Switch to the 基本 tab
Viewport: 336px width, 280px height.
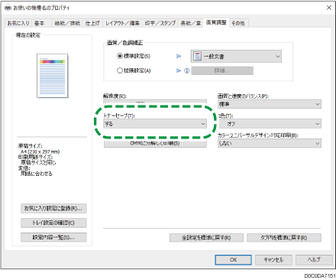coord(40,23)
